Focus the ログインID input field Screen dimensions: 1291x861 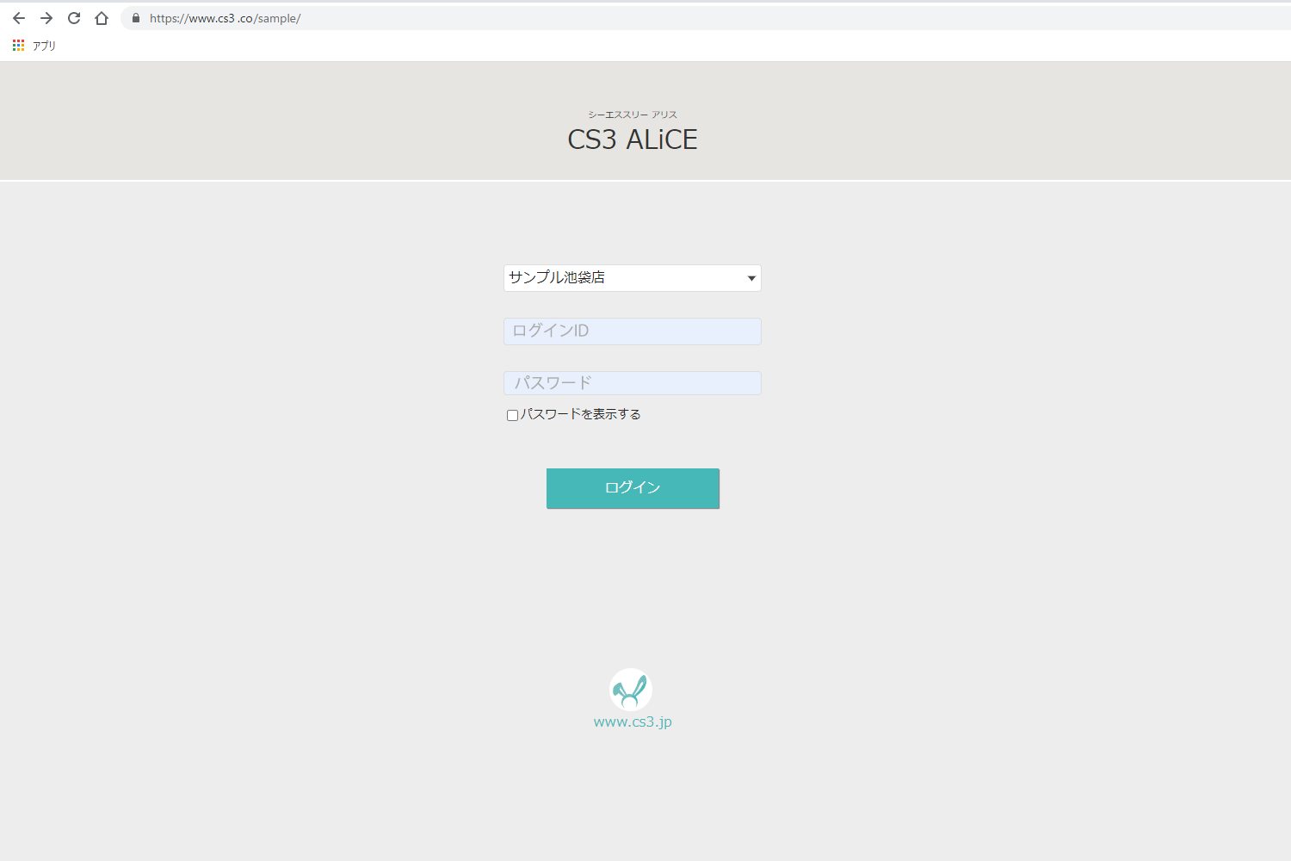pyautogui.click(x=633, y=331)
